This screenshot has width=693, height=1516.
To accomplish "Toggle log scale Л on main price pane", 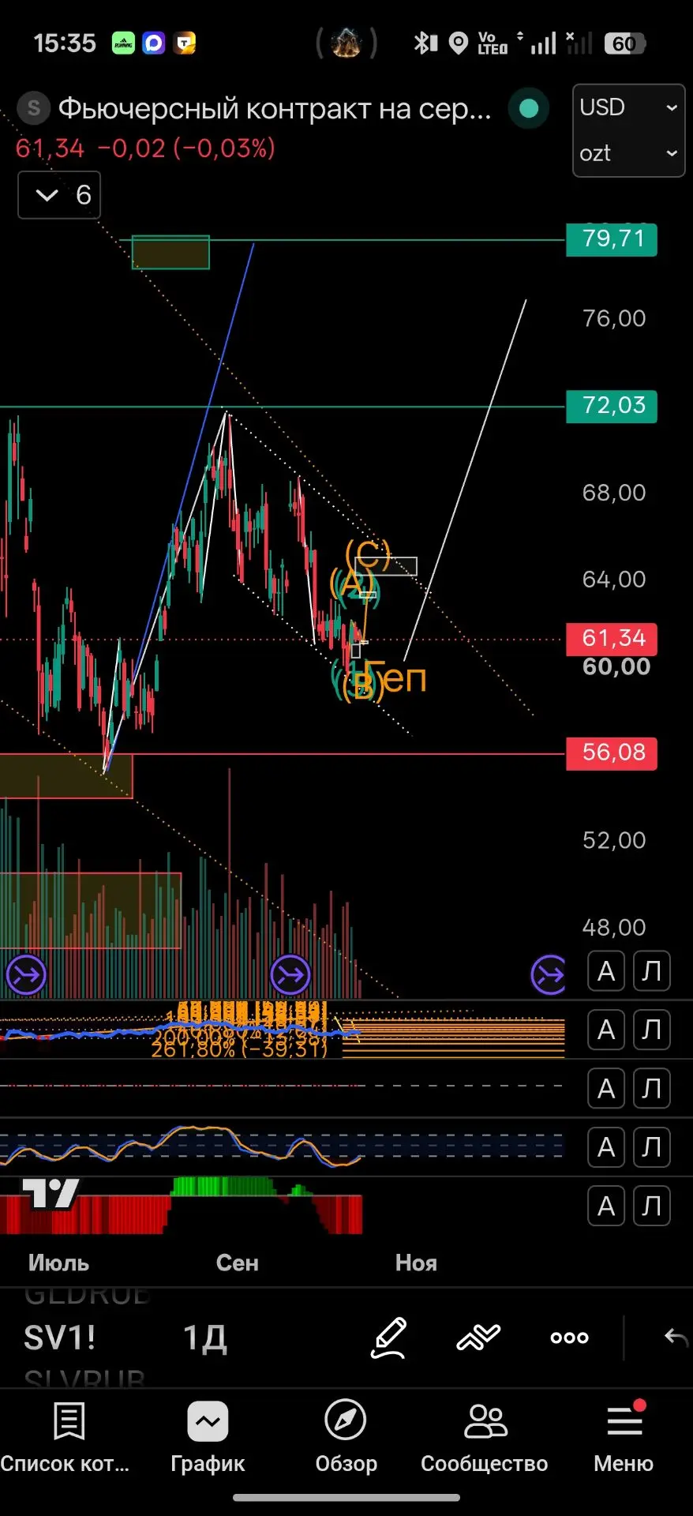I will pyautogui.click(x=652, y=971).
